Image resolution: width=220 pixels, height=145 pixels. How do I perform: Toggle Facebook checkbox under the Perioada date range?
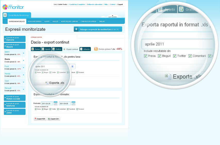[68, 109]
